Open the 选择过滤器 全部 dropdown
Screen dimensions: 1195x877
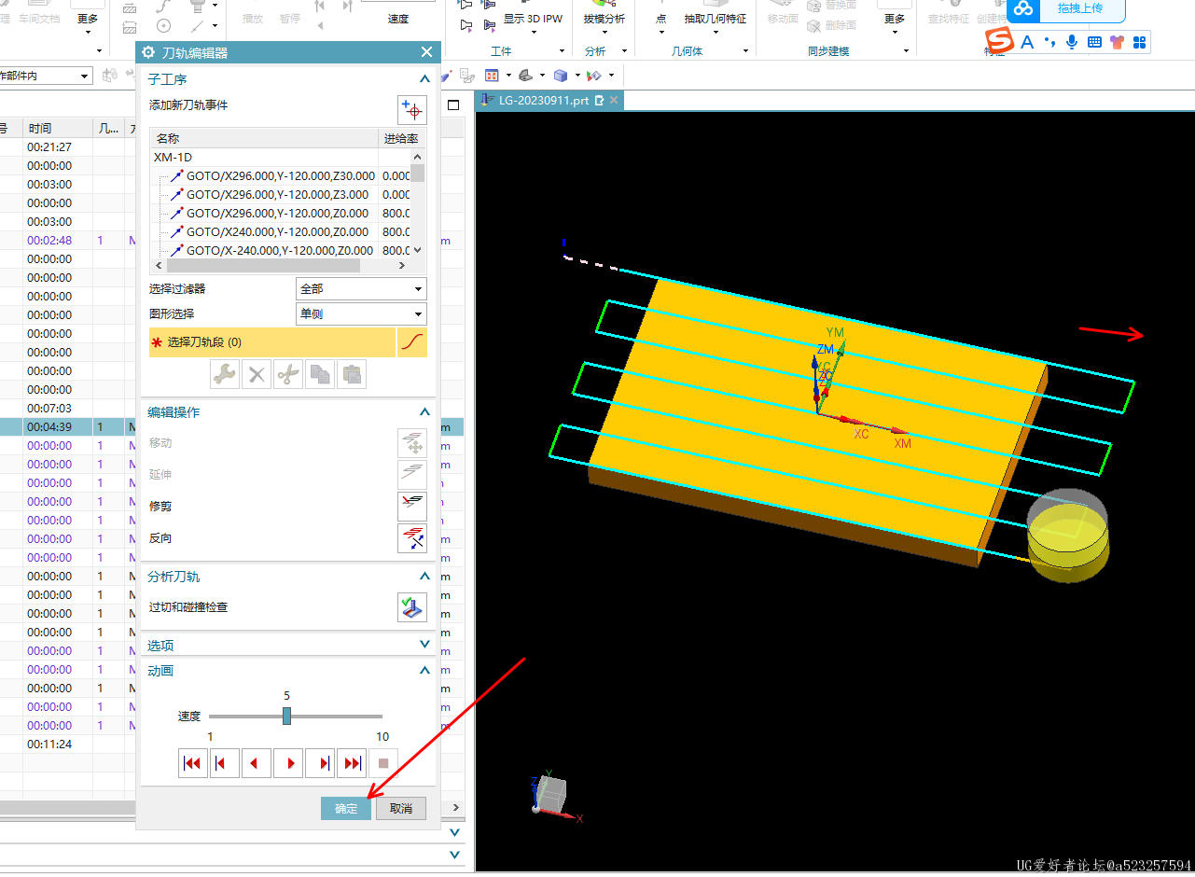tap(361, 289)
